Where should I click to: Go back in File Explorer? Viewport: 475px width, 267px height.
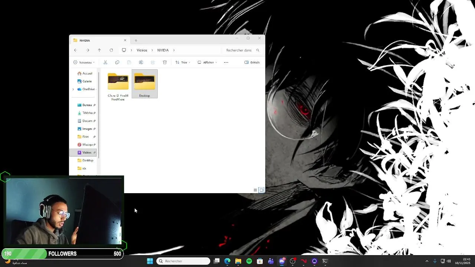tap(75, 50)
